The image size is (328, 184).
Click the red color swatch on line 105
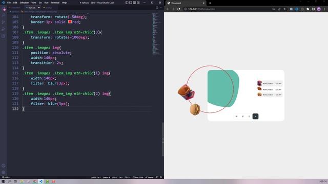pyautogui.click(x=70, y=21)
